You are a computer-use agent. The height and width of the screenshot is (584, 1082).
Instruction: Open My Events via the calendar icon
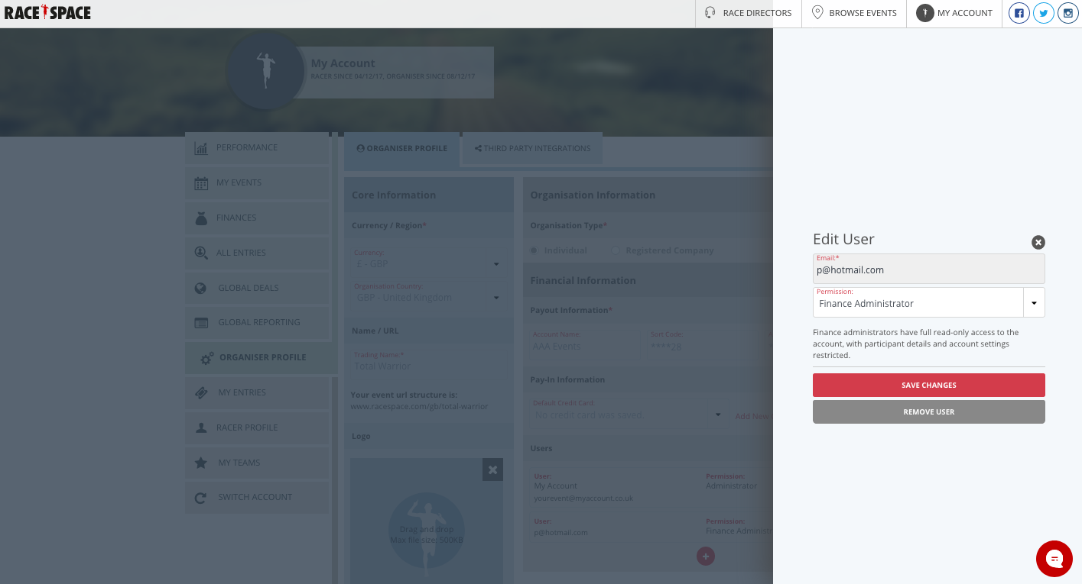click(x=200, y=182)
